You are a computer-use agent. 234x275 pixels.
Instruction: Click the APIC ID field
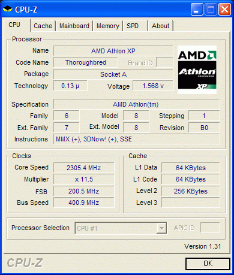(210, 228)
